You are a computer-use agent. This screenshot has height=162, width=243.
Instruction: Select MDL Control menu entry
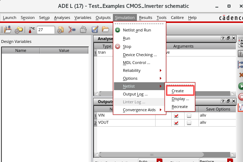point(140,63)
